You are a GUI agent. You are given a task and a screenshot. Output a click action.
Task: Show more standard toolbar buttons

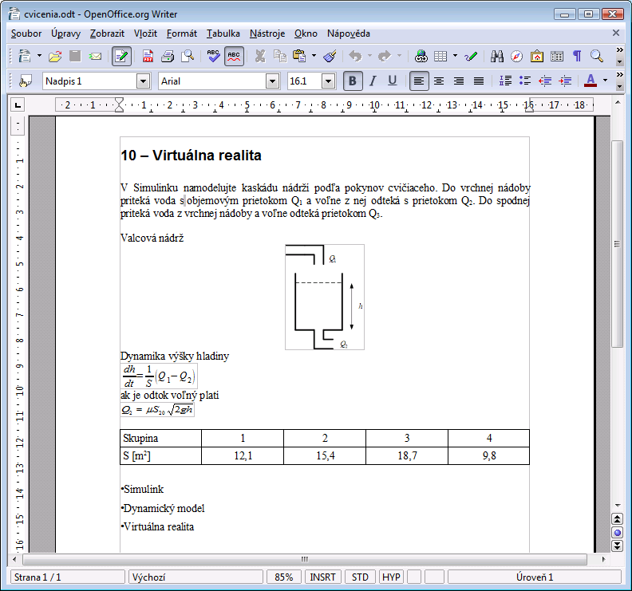point(619,50)
